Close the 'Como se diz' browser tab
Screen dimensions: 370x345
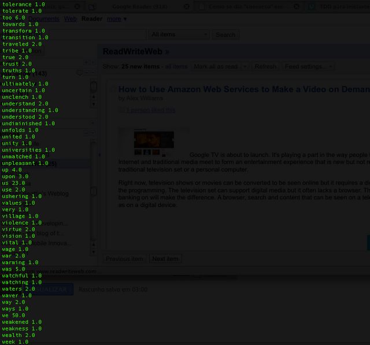(x=297, y=6)
